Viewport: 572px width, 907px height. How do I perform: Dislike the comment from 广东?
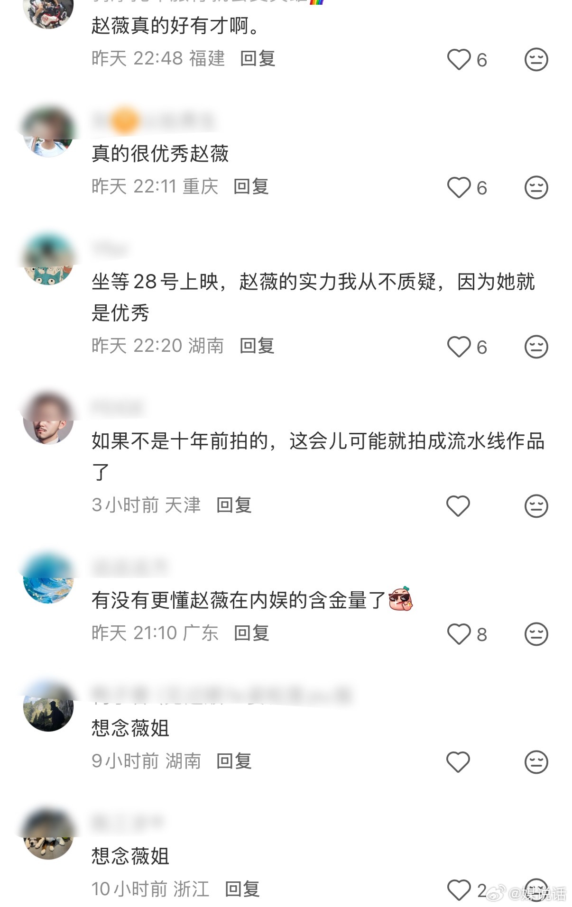tap(536, 634)
